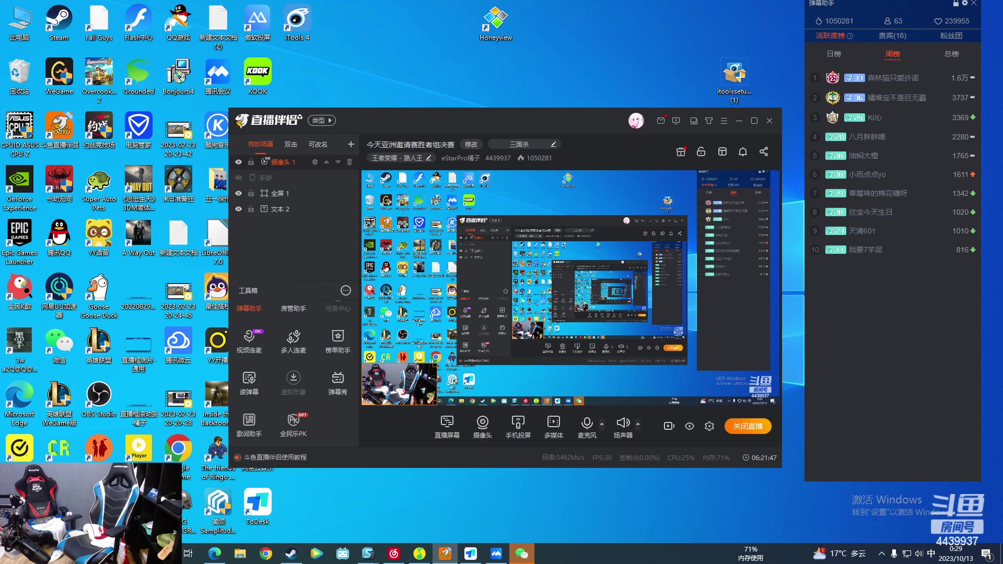This screenshot has width=1003, height=564.
Task: Open 贵宾(18) tab in 弹幕助手 window
Action: pyautogui.click(x=892, y=36)
